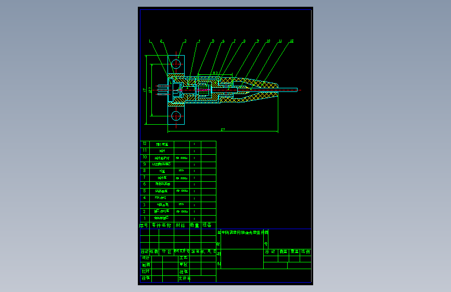Select item number 1 in the parts list

coord(145,218)
